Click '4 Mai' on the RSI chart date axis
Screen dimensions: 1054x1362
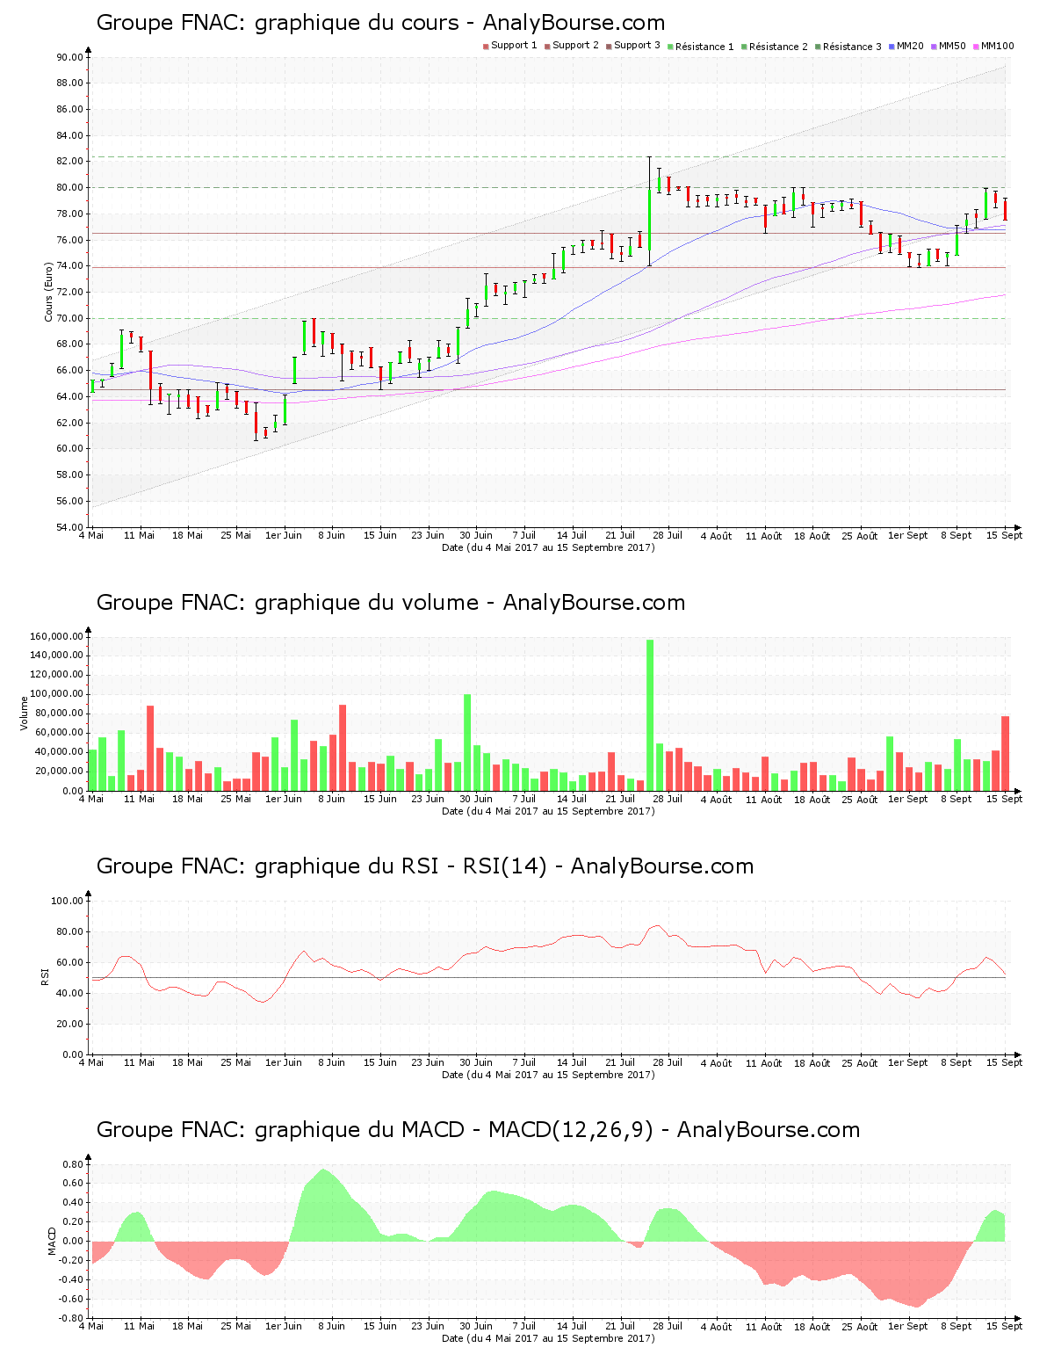(x=91, y=1062)
